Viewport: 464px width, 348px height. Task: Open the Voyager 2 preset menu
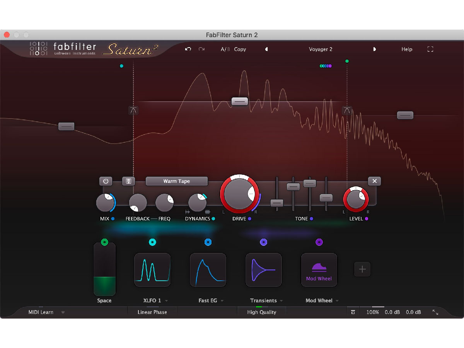(x=321, y=49)
